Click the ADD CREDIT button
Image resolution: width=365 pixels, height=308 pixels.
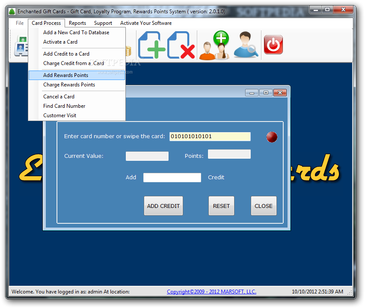pyautogui.click(x=163, y=206)
